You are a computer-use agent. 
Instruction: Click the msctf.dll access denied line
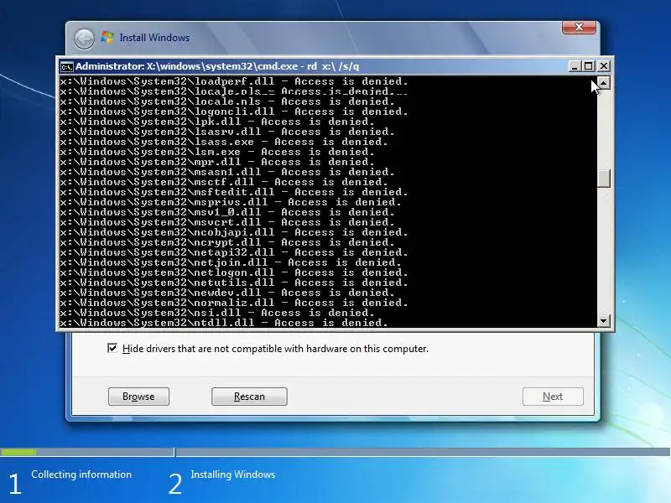[224, 182]
